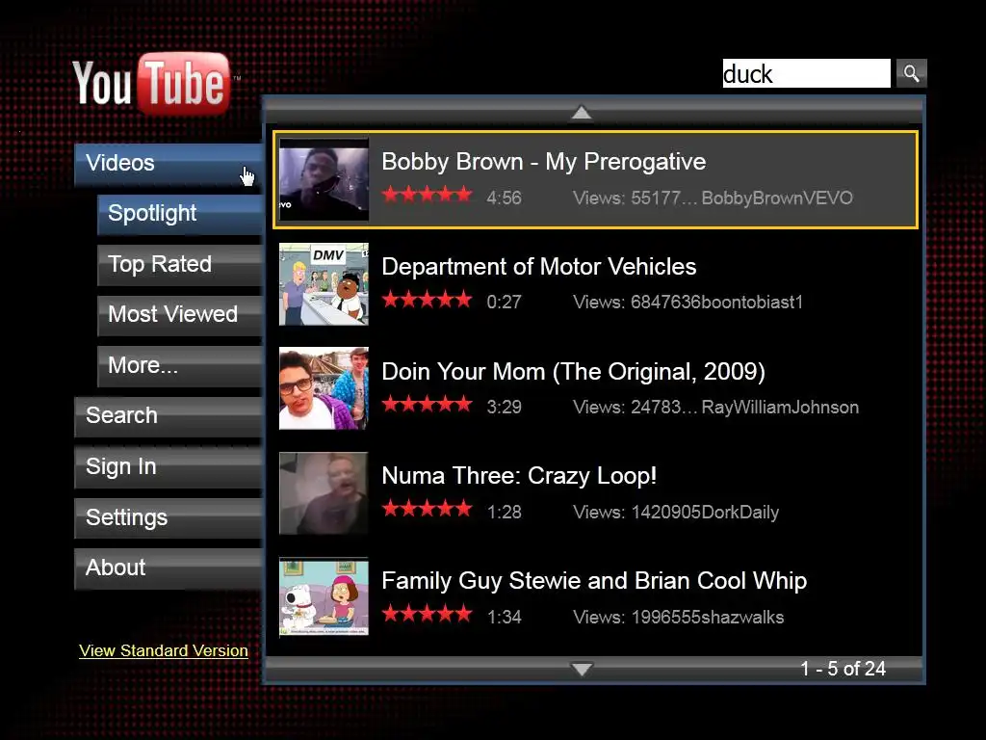Open Bobby Brown My Prerogative thumbnail
The height and width of the screenshot is (740, 986).
pyautogui.click(x=324, y=180)
